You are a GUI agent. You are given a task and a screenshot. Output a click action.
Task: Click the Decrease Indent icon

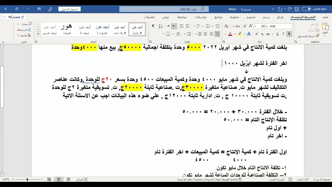[x=188, y=26]
